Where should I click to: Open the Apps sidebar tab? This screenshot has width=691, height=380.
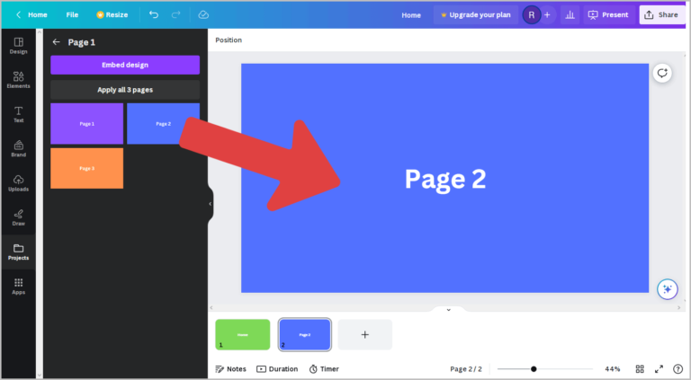click(18, 287)
